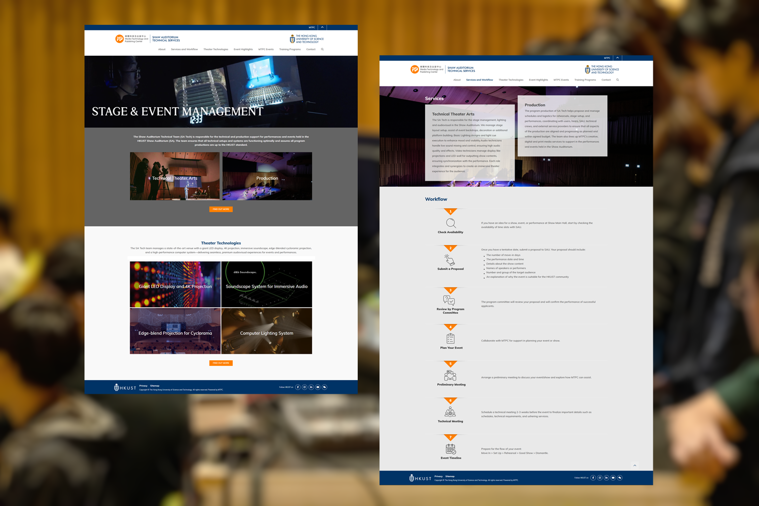Collapse top bar using chevron on left page

(322, 27)
